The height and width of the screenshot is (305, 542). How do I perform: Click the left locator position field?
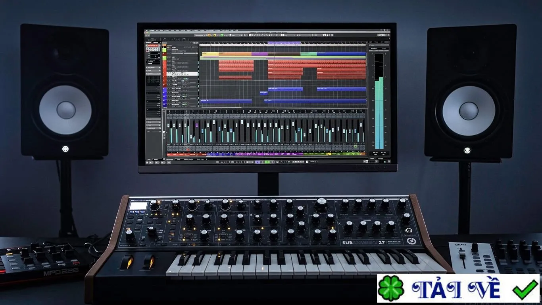225,162
